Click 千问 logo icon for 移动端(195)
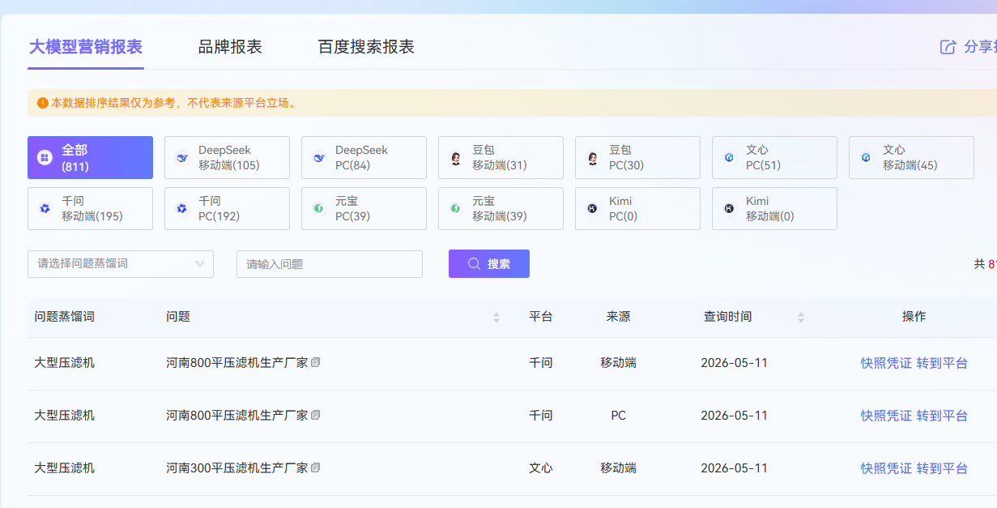Image resolution: width=997 pixels, height=508 pixels. 45,208
